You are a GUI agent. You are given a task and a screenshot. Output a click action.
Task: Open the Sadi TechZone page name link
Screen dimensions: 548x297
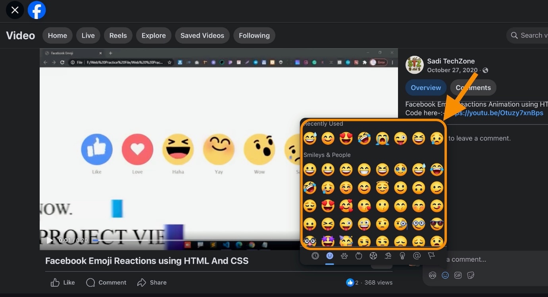[451, 61]
